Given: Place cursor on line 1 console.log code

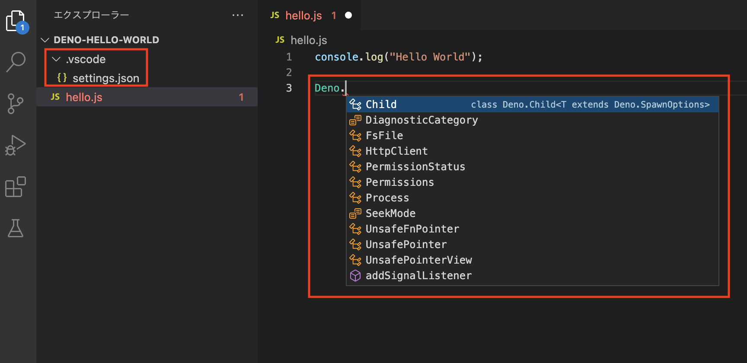Looking at the screenshot, I should 398,57.
